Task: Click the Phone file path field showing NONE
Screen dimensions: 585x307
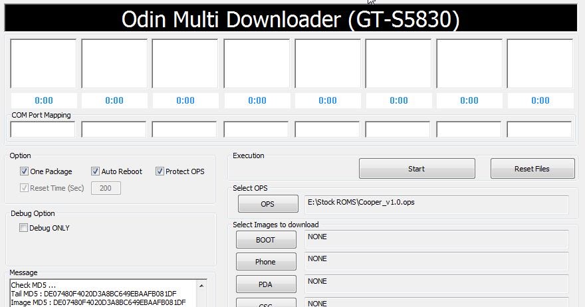Action: click(x=437, y=262)
